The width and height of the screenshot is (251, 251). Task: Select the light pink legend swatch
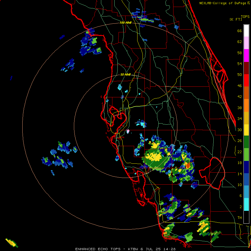click(246, 43)
